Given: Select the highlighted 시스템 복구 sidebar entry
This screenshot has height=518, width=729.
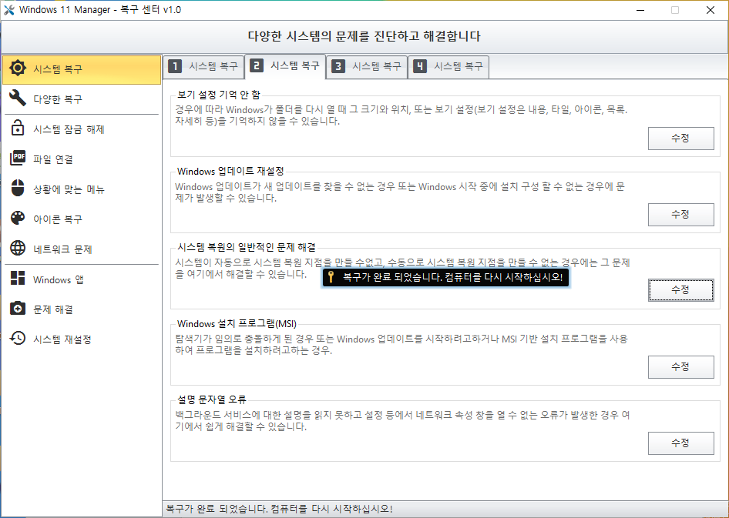Looking at the screenshot, I should [x=82, y=69].
